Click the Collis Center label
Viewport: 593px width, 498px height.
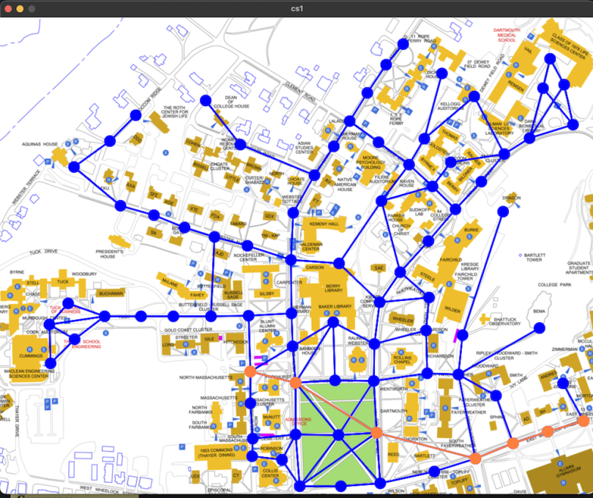click(x=270, y=473)
